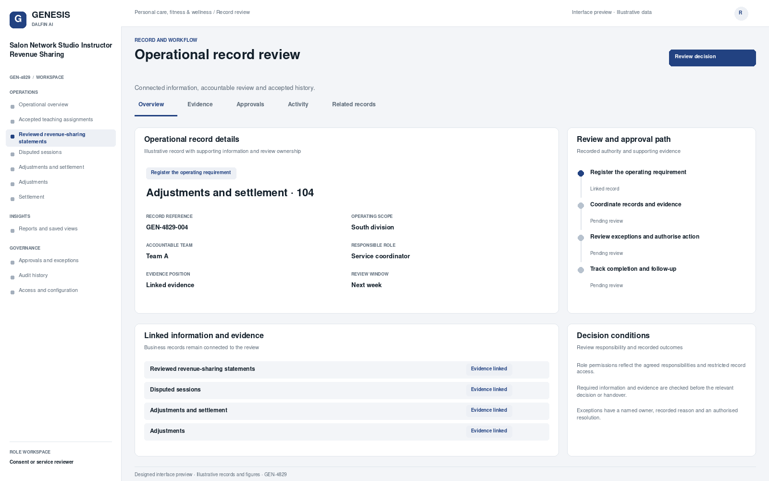This screenshot has height=481, width=769.
Task: Click the Genesis G logo icon
Action: tap(18, 20)
